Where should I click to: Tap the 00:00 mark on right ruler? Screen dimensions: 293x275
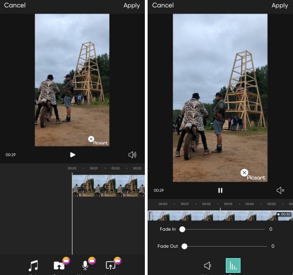pyautogui.click(x=163, y=204)
